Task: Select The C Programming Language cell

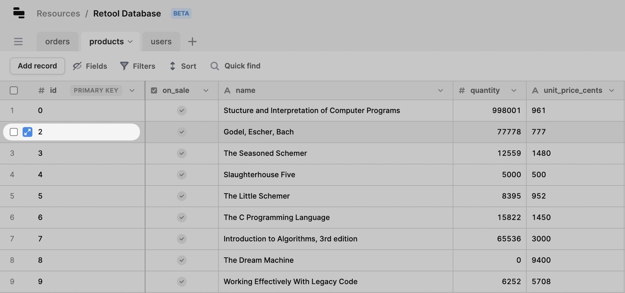Action: point(336,218)
